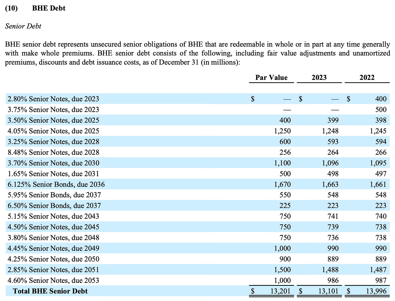The image size is (395, 301).
Task: Click par value 256 for 8.48% Notes
Action: click(285, 152)
